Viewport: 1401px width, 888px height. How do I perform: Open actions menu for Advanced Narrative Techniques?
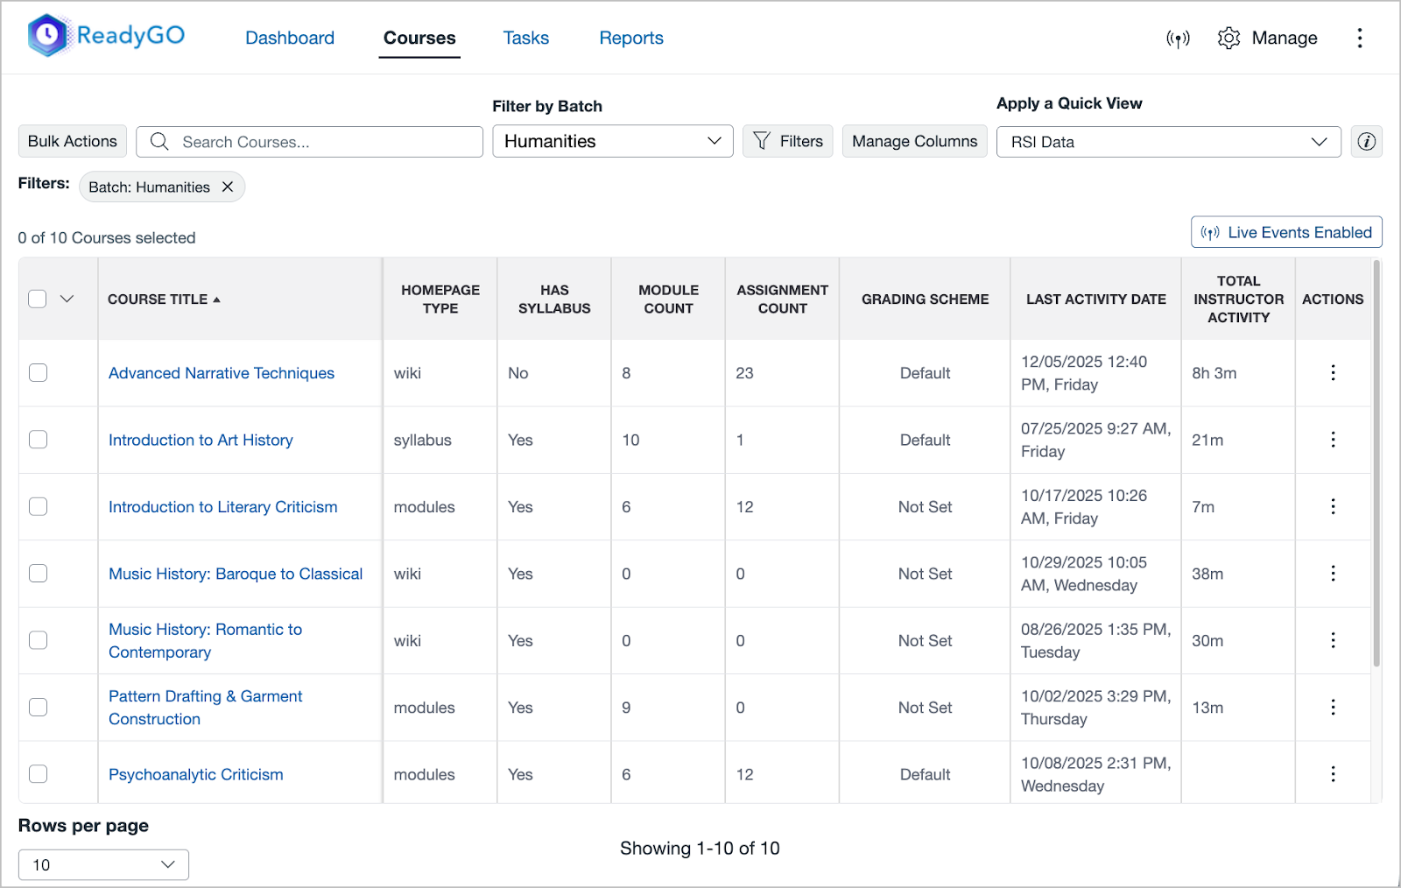coord(1333,373)
